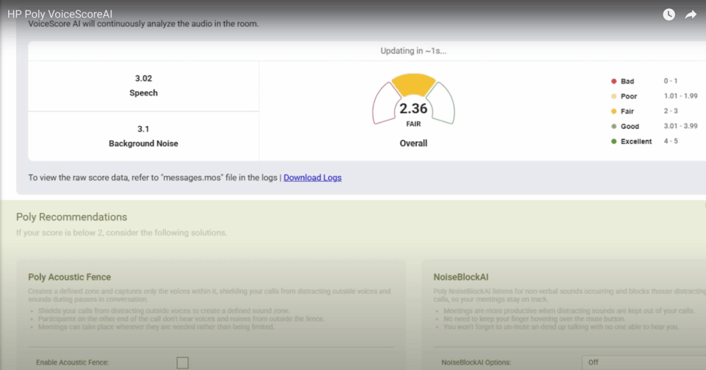Open the NoiseBlockAI Options dropdown
Image resolution: width=706 pixels, height=370 pixels.
coord(643,362)
